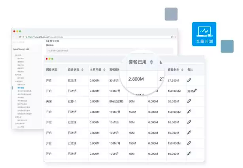Click the SIMBOSS API文档 sidebar title
This screenshot has height=168, width=243.
(x=21, y=49)
